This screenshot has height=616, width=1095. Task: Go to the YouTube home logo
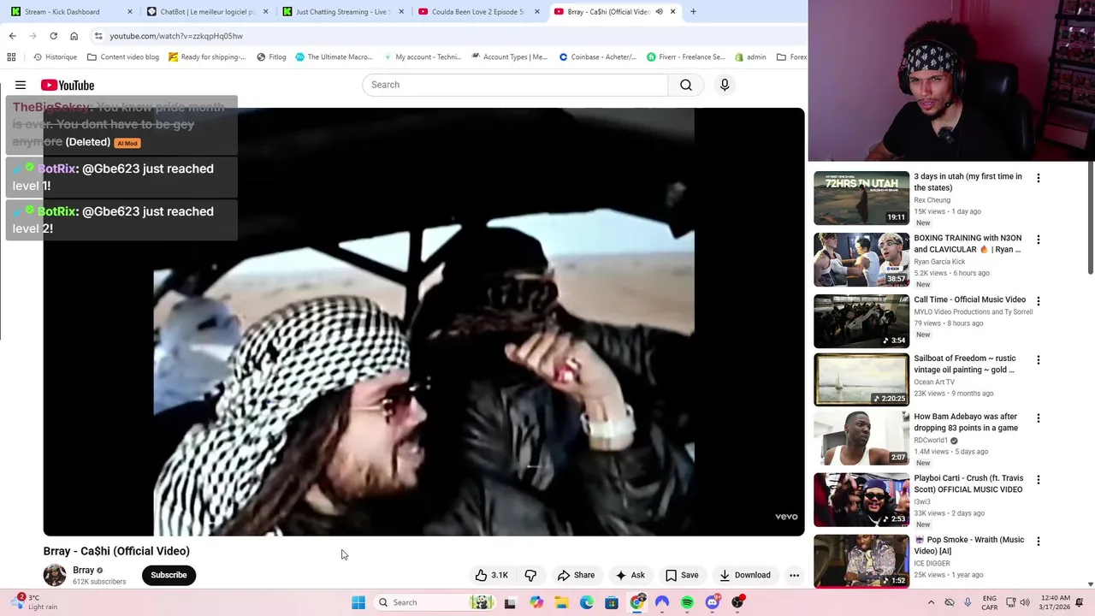tap(68, 85)
